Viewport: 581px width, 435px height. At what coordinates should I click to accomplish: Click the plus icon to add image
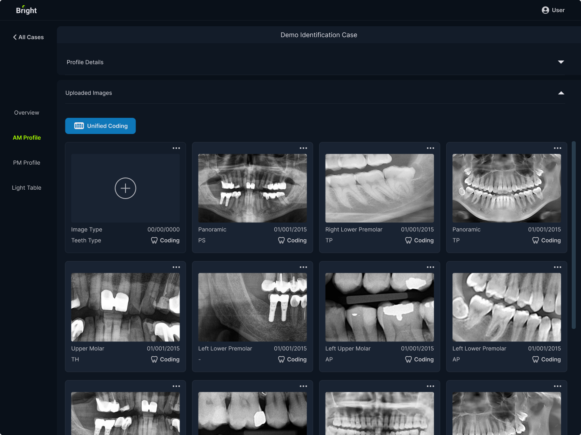pos(125,188)
